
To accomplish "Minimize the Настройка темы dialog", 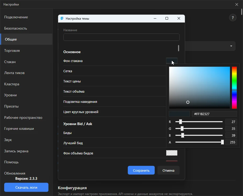I will (155, 18).
